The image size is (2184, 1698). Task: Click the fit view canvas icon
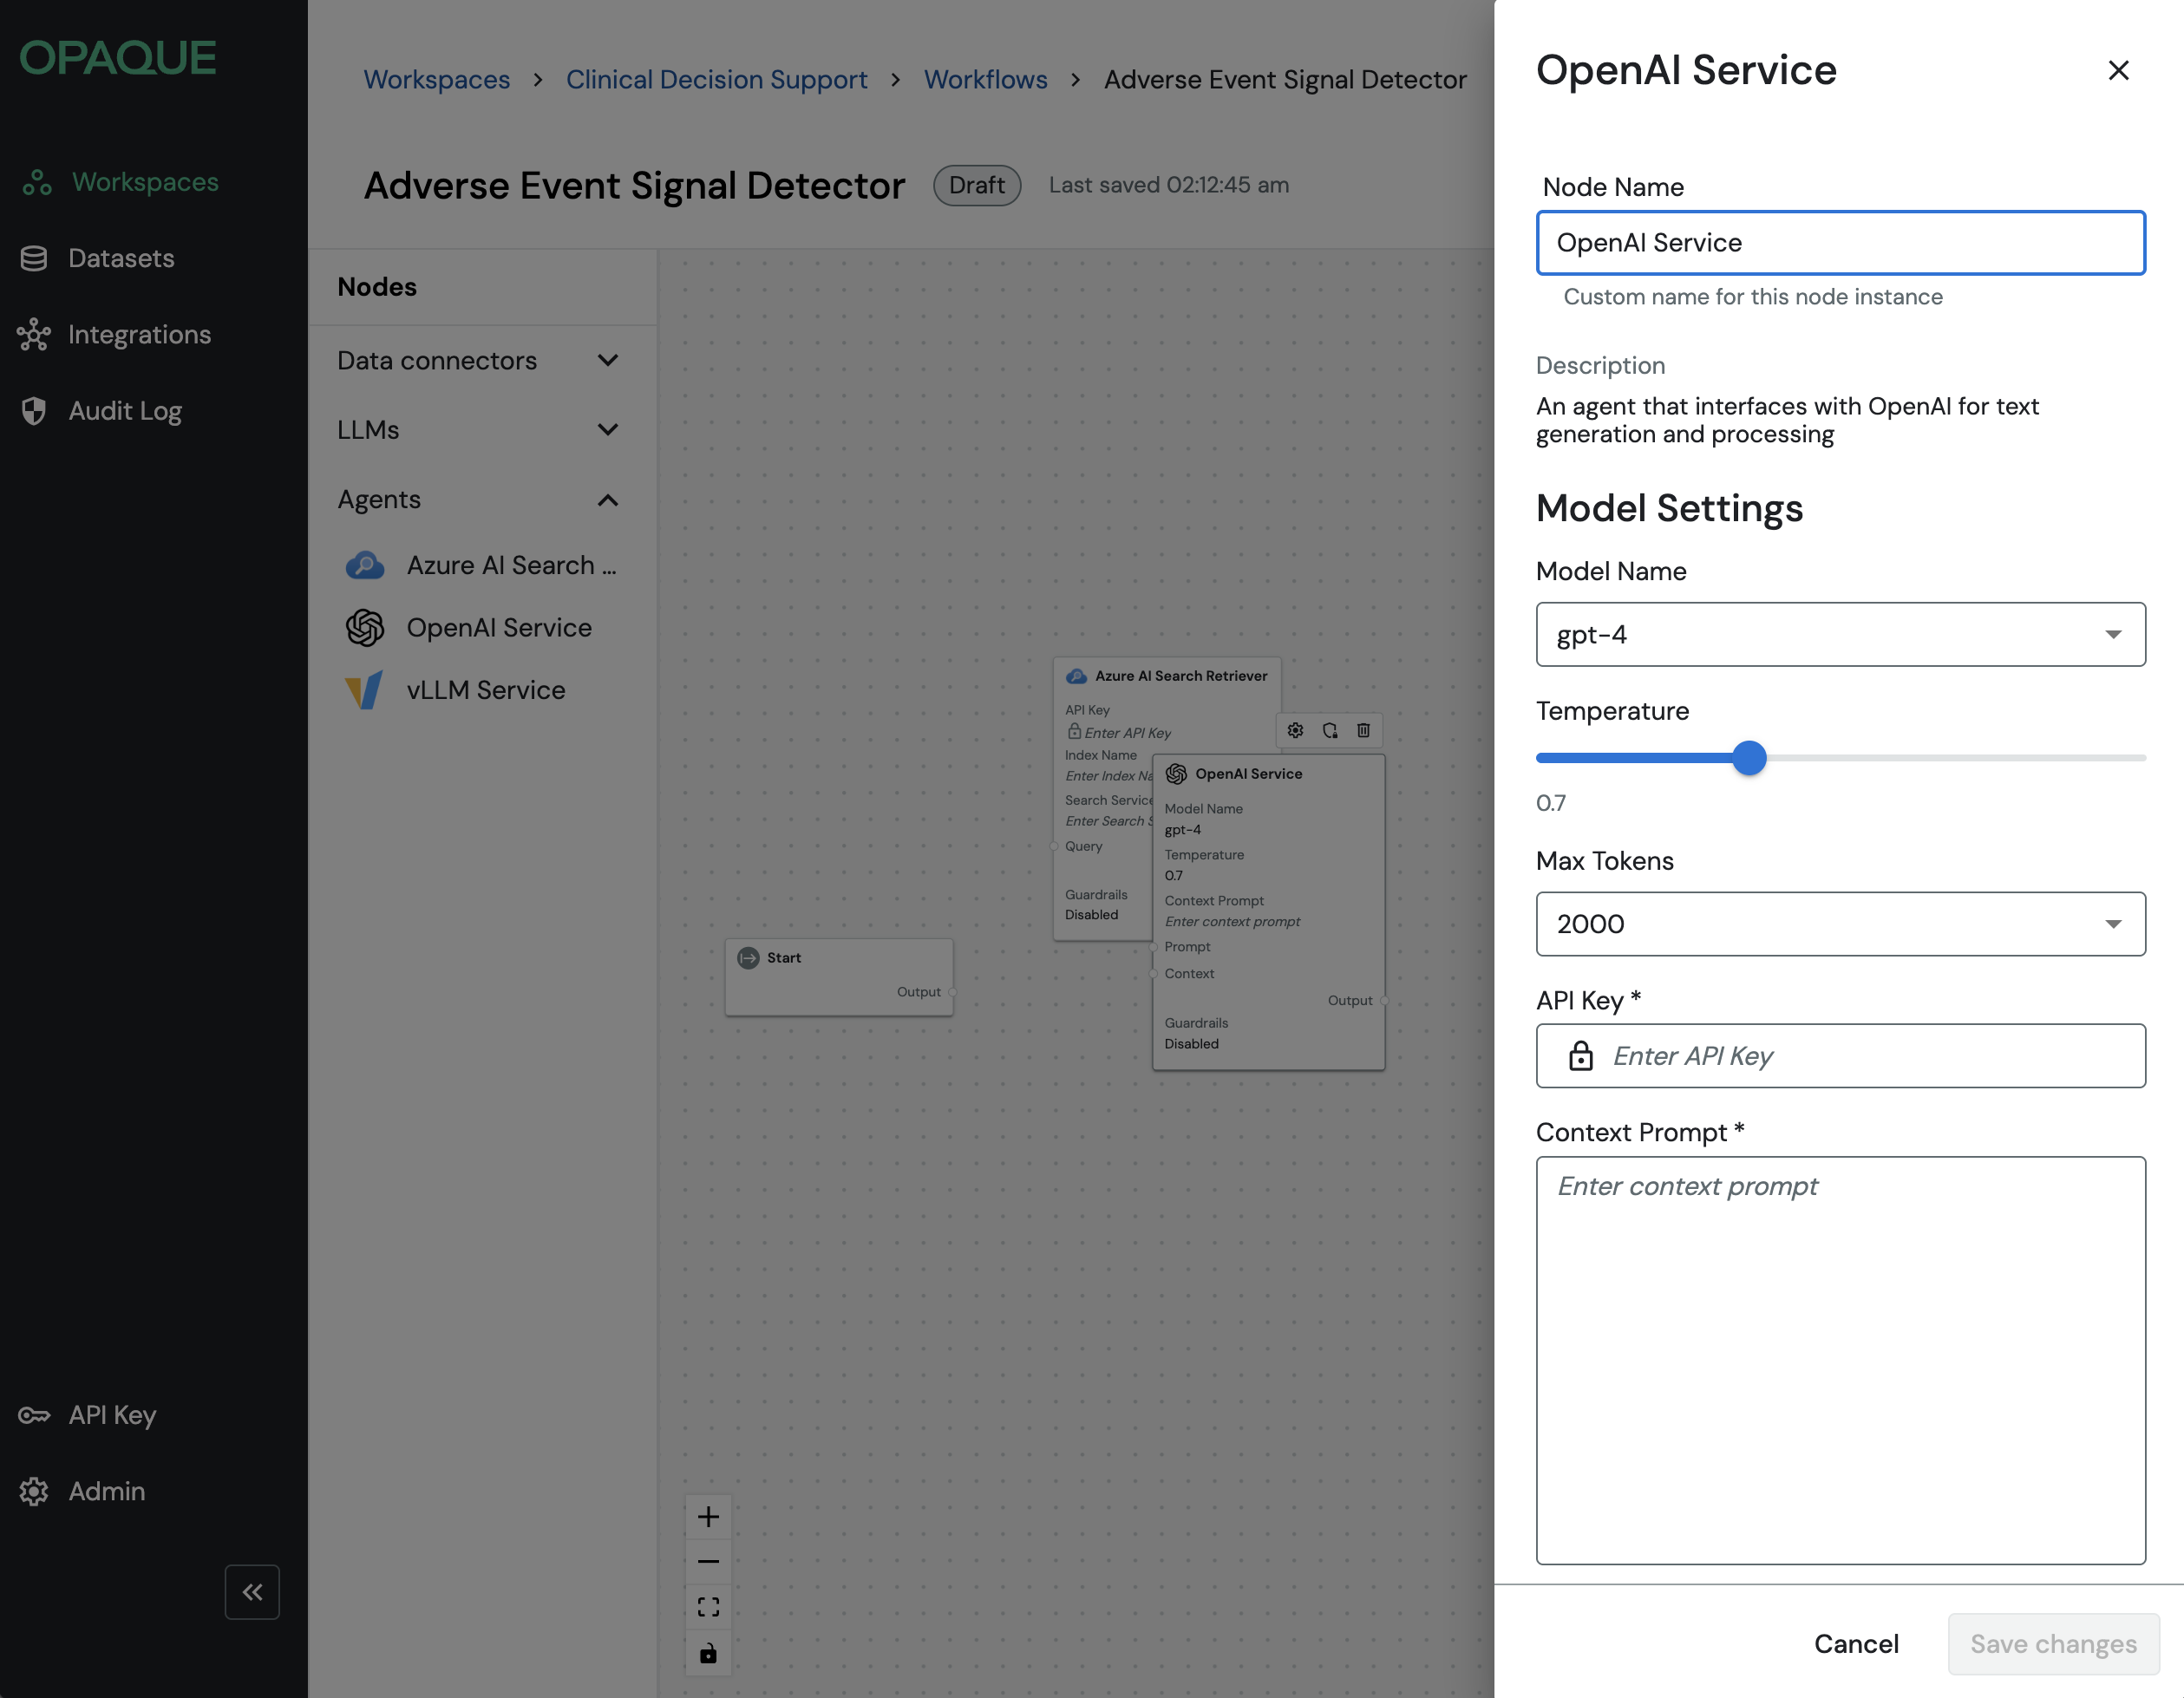click(x=708, y=1607)
